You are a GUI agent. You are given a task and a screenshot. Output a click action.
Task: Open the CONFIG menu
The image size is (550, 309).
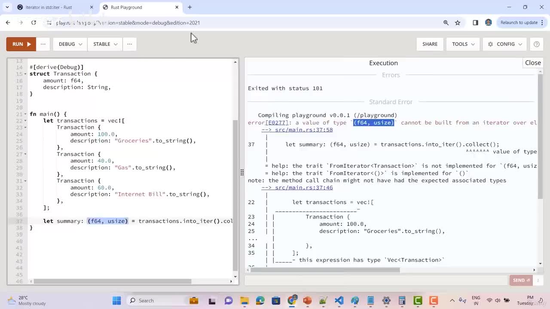tap(505, 44)
